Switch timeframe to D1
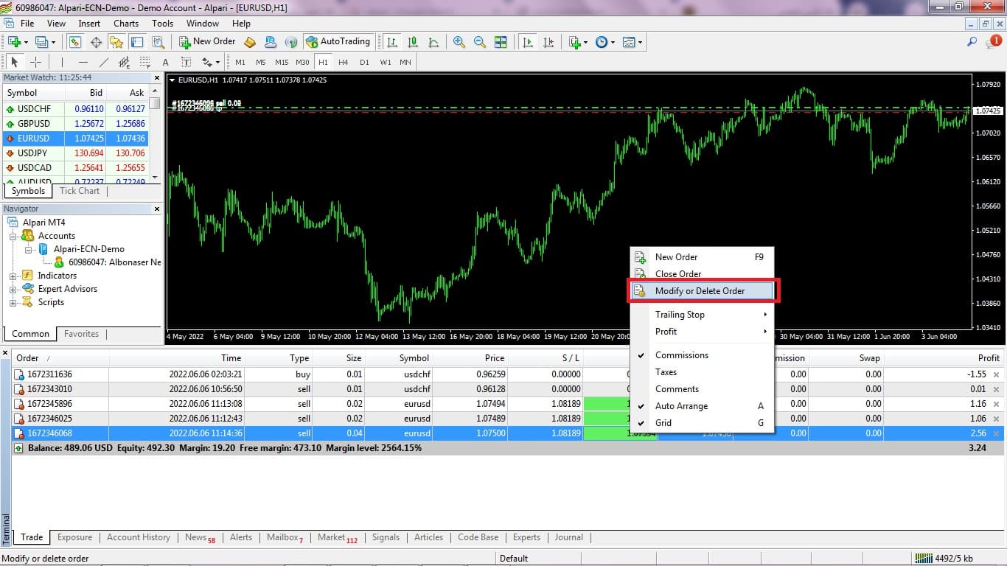Screen dimensions: 1007x566 [364, 62]
